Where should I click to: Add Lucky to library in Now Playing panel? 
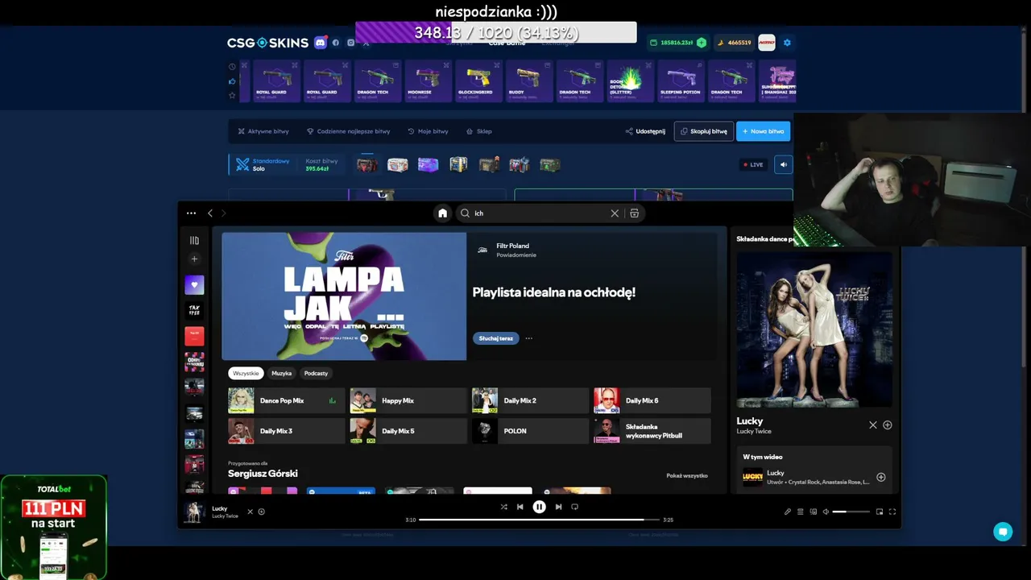pyautogui.click(x=888, y=425)
